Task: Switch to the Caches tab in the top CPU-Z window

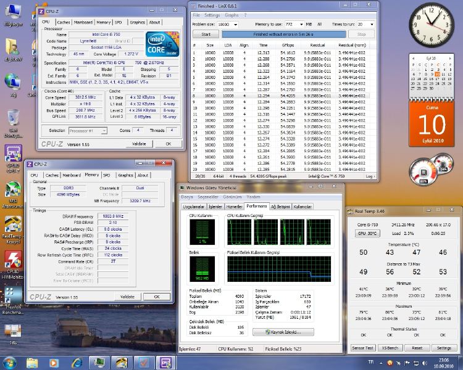Action: 64,22
